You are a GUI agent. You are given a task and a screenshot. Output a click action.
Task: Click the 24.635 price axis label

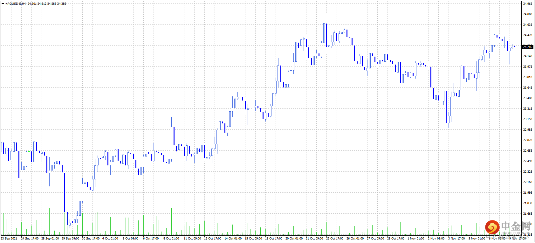(528, 25)
